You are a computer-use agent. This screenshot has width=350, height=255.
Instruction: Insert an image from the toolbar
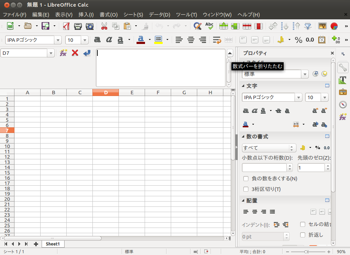tap(322, 26)
